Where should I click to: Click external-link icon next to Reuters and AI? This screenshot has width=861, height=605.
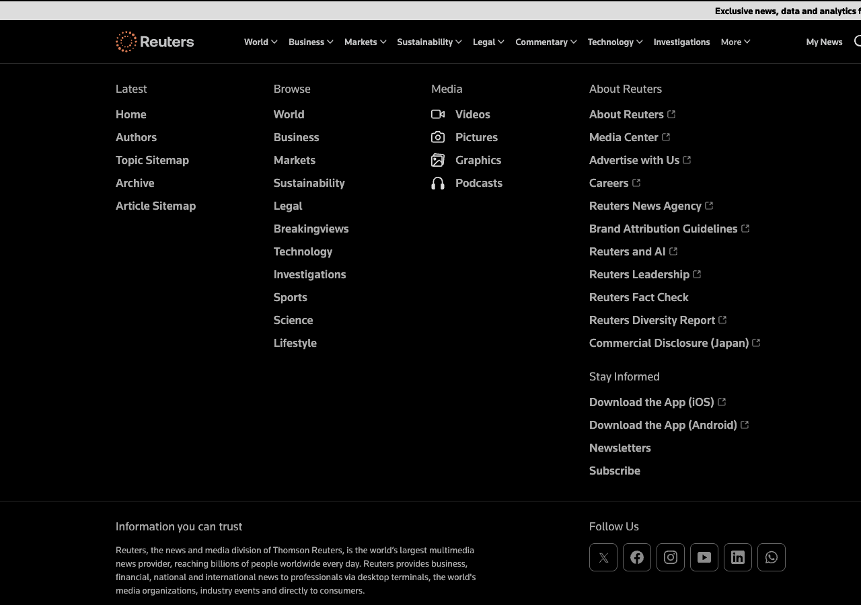[673, 251]
